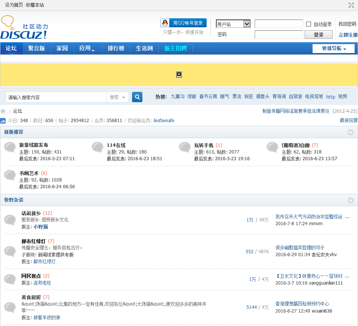The width and height of the screenshot is (358, 326).
Task: Click the 登录 button
Action: tap(318, 35)
